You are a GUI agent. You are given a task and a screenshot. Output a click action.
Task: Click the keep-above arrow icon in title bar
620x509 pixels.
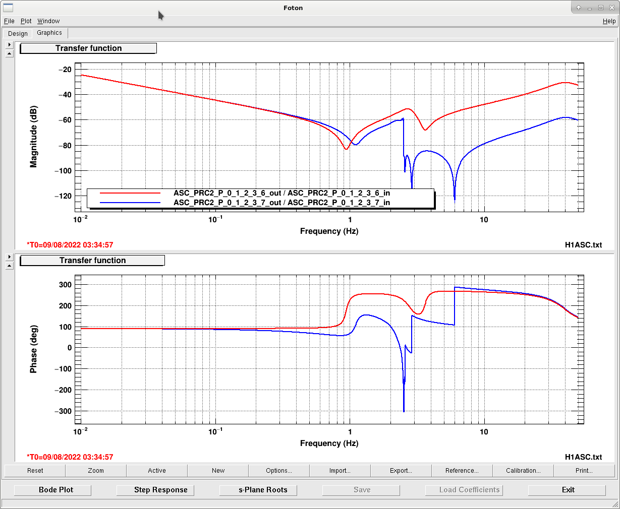coord(579,8)
